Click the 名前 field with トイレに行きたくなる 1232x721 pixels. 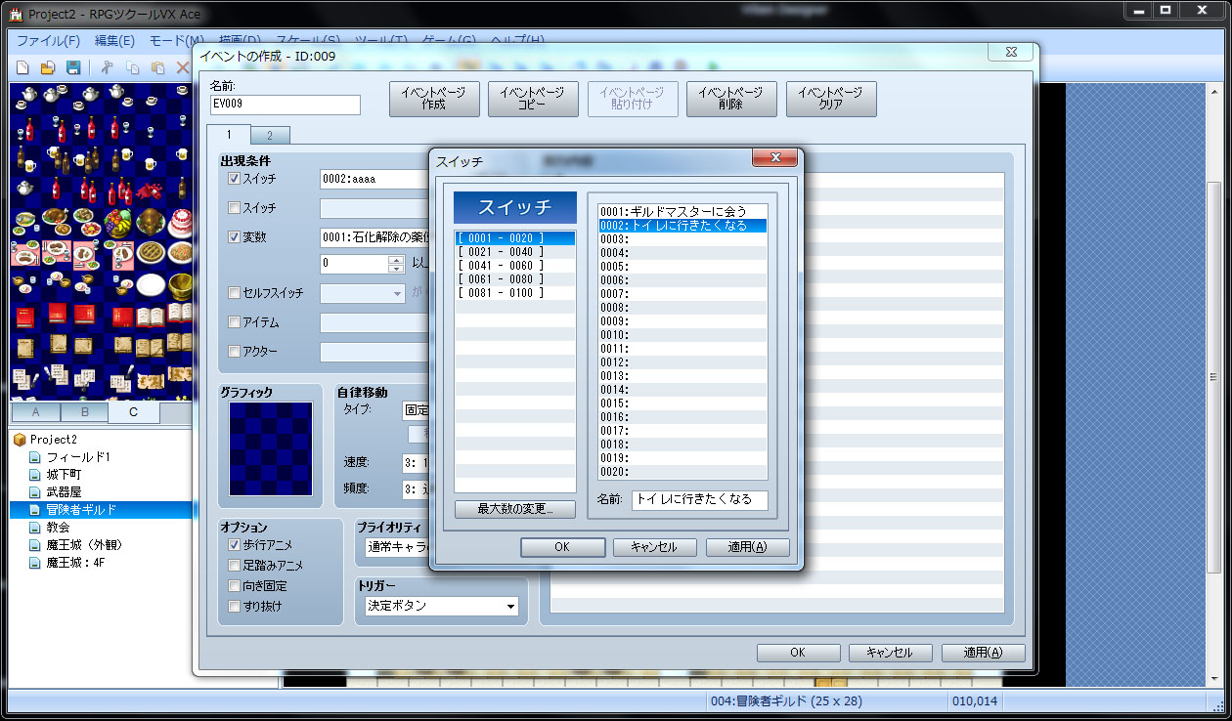[x=699, y=499]
